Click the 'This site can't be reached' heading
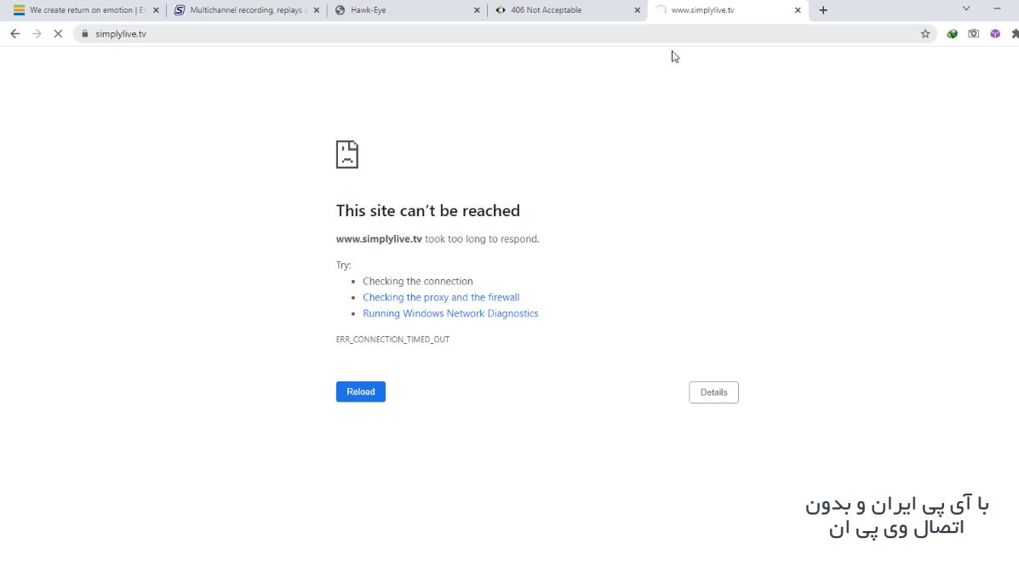Screen dimensions: 1019x572 (427, 210)
